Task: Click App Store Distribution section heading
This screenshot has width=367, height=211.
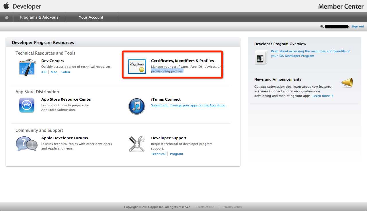Action: 37,92
